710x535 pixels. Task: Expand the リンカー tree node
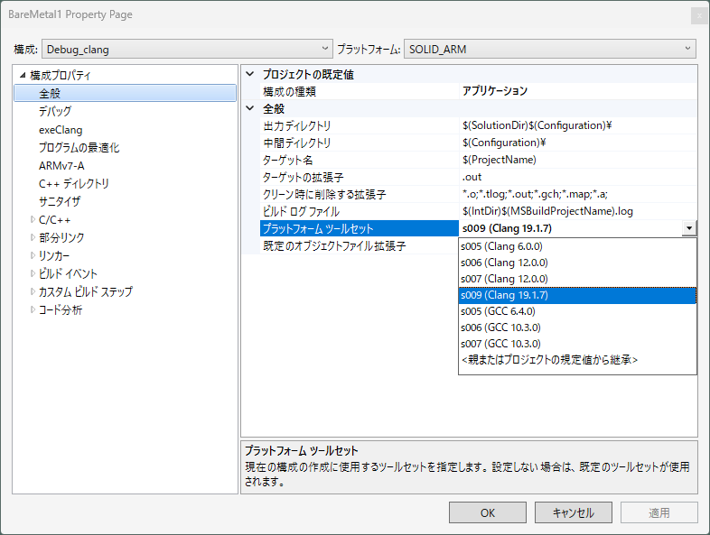[x=33, y=255]
